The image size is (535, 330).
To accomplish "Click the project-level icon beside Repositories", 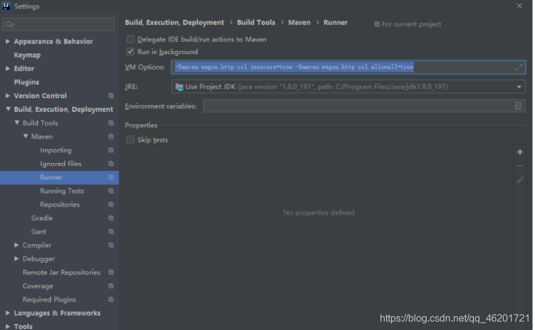I will (111, 205).
